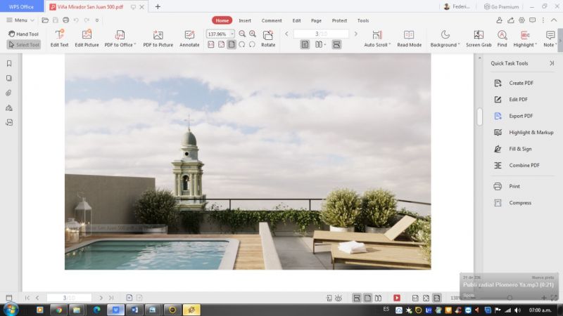Viewport: 563px width, 316px height.
Task: Toggle continuous scrolling in toolbar
Action: (336, 44)
